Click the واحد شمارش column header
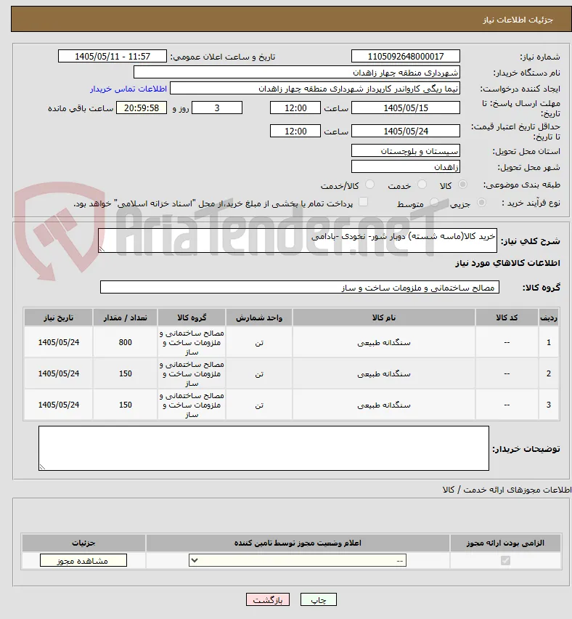572x619 pixels. (259, 317)
